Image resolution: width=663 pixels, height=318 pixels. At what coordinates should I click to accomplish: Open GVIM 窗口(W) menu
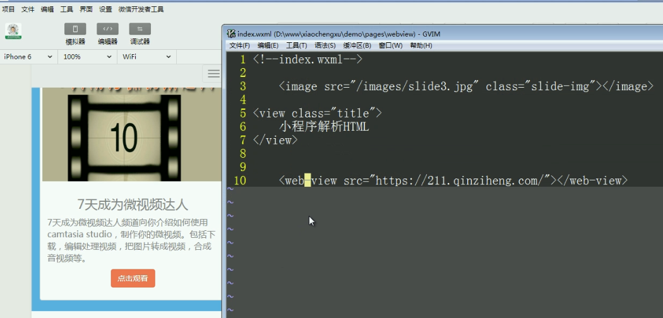coord(391,45)
